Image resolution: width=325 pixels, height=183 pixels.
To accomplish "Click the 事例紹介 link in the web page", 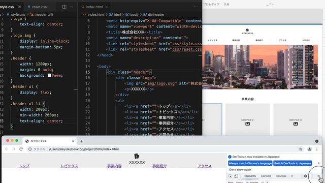I will pos(159,166).
